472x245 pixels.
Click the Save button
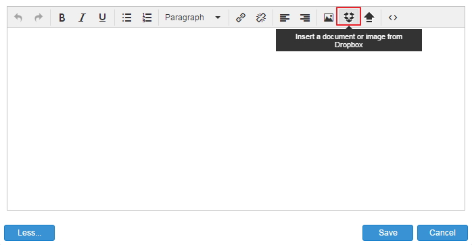[x=387, y=233]
